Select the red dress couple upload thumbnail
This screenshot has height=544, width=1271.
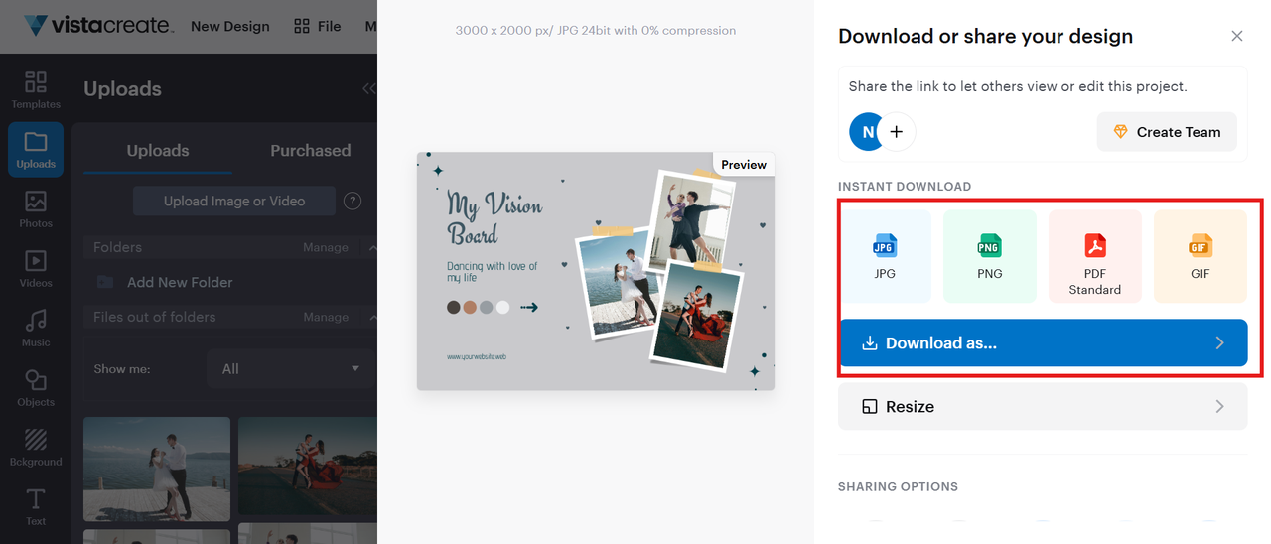tap(308, 466)
